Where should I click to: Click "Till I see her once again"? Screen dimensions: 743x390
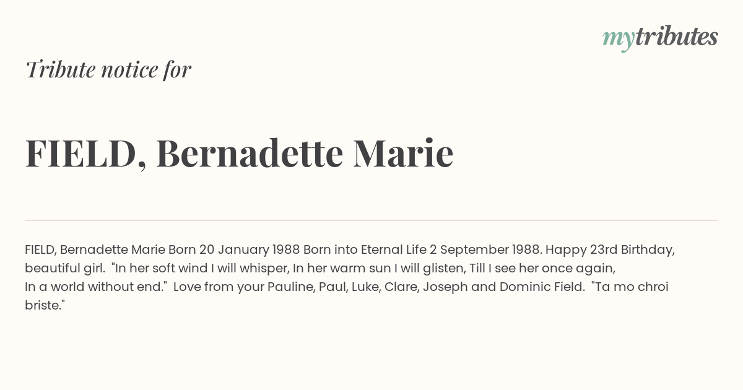(x=541, y=269)
